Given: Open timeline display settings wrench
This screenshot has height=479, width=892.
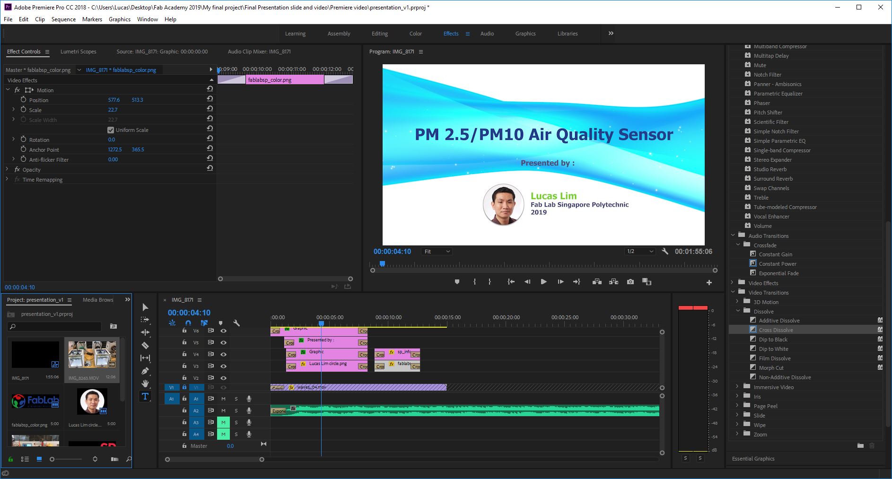Looking at the screenshot, I should [x=236, y=323].
